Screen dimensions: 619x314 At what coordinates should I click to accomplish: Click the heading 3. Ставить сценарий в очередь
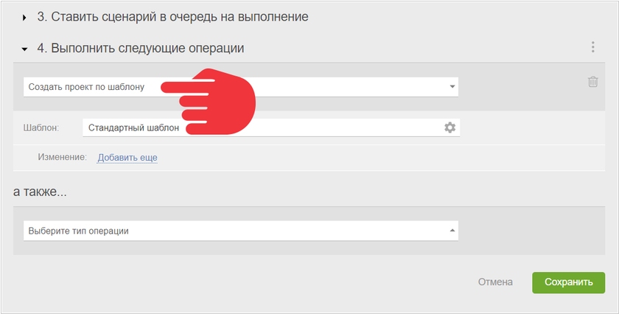click(172, 17)
